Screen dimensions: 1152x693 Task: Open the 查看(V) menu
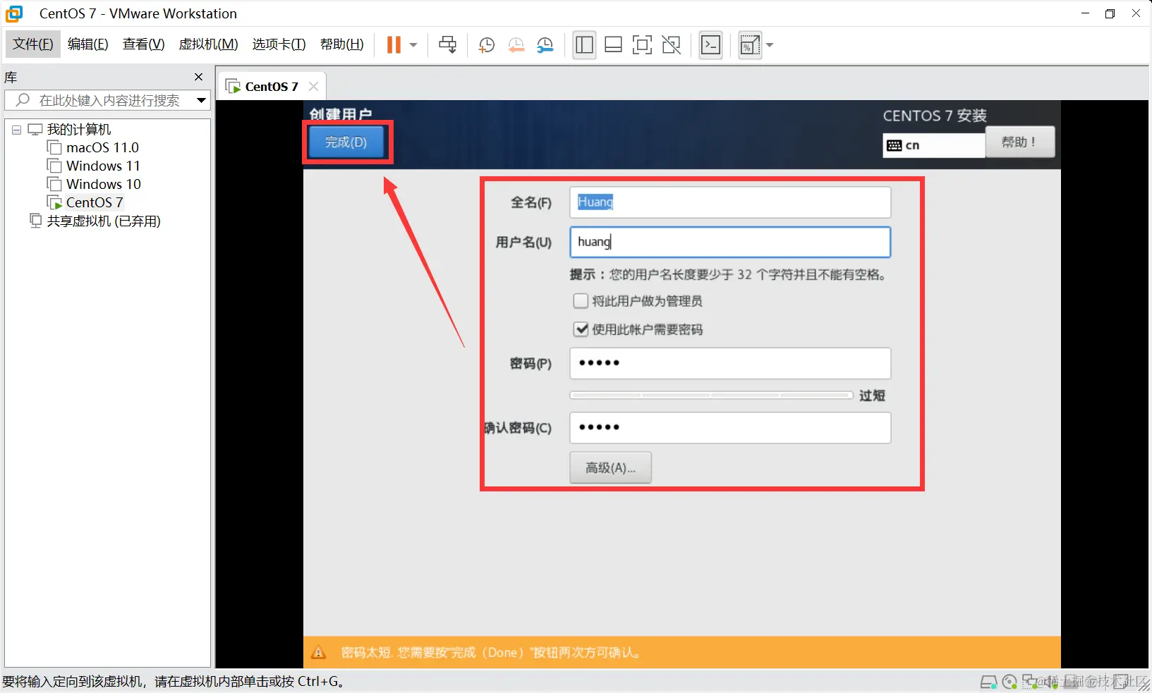point(143,44)
